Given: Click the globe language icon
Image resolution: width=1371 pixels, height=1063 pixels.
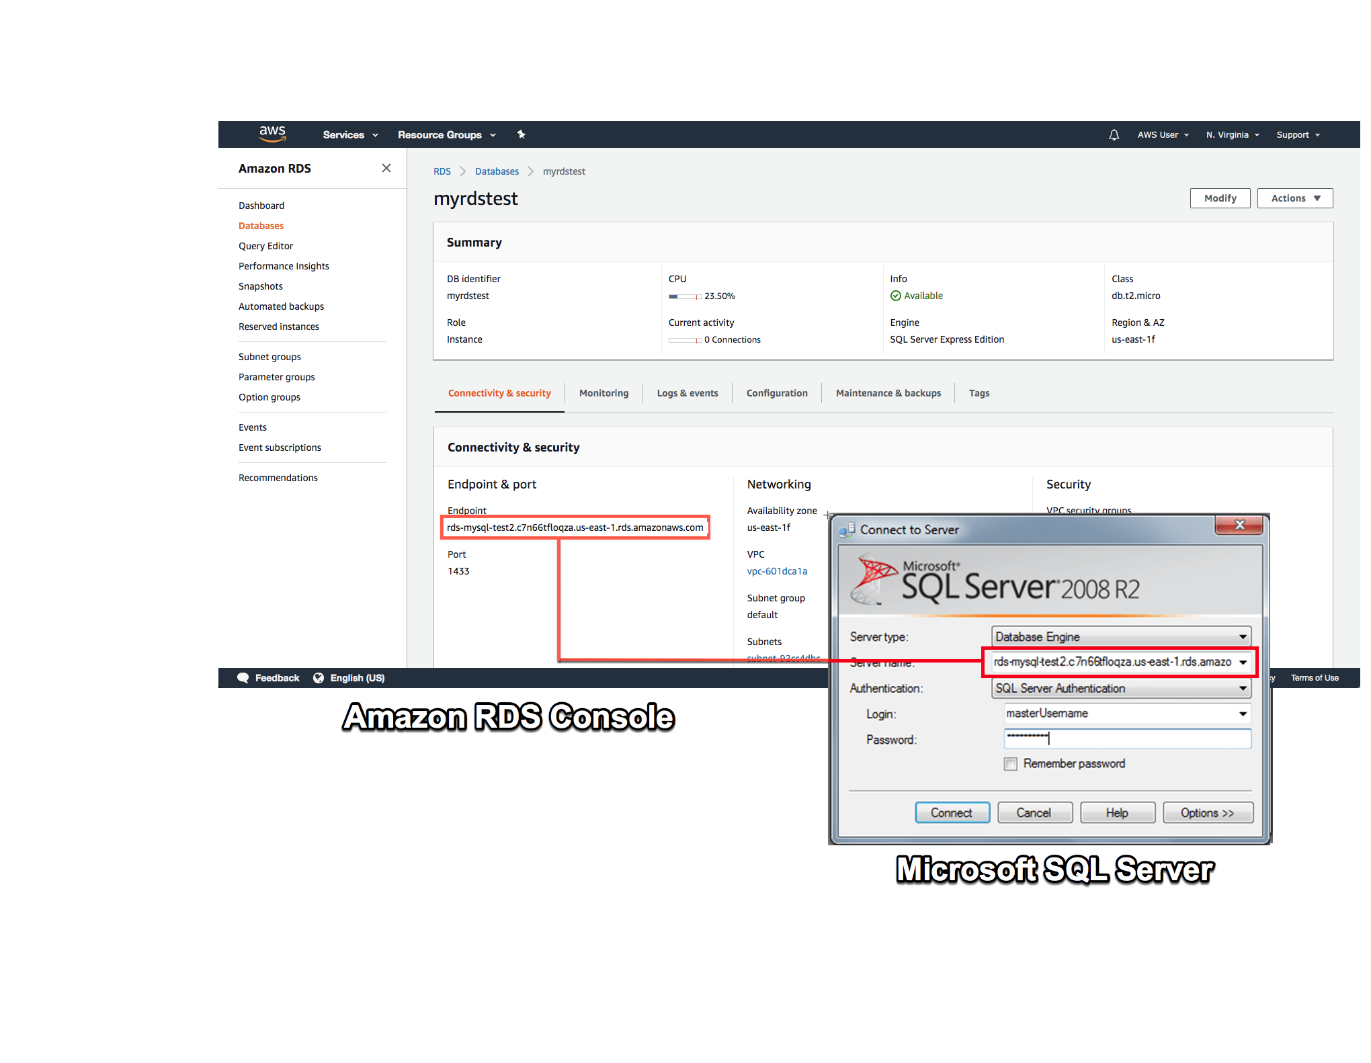Looking at the screenshot, I should [x=319, y=678].
